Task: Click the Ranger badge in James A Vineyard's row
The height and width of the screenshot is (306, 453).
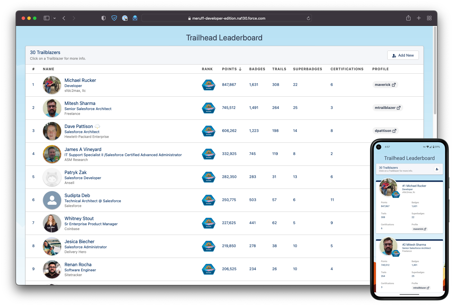Action: tap(209, 154)
